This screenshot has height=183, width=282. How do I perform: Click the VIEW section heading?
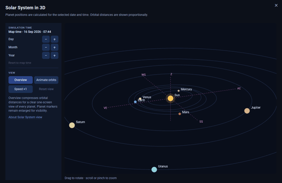(12, 73)
